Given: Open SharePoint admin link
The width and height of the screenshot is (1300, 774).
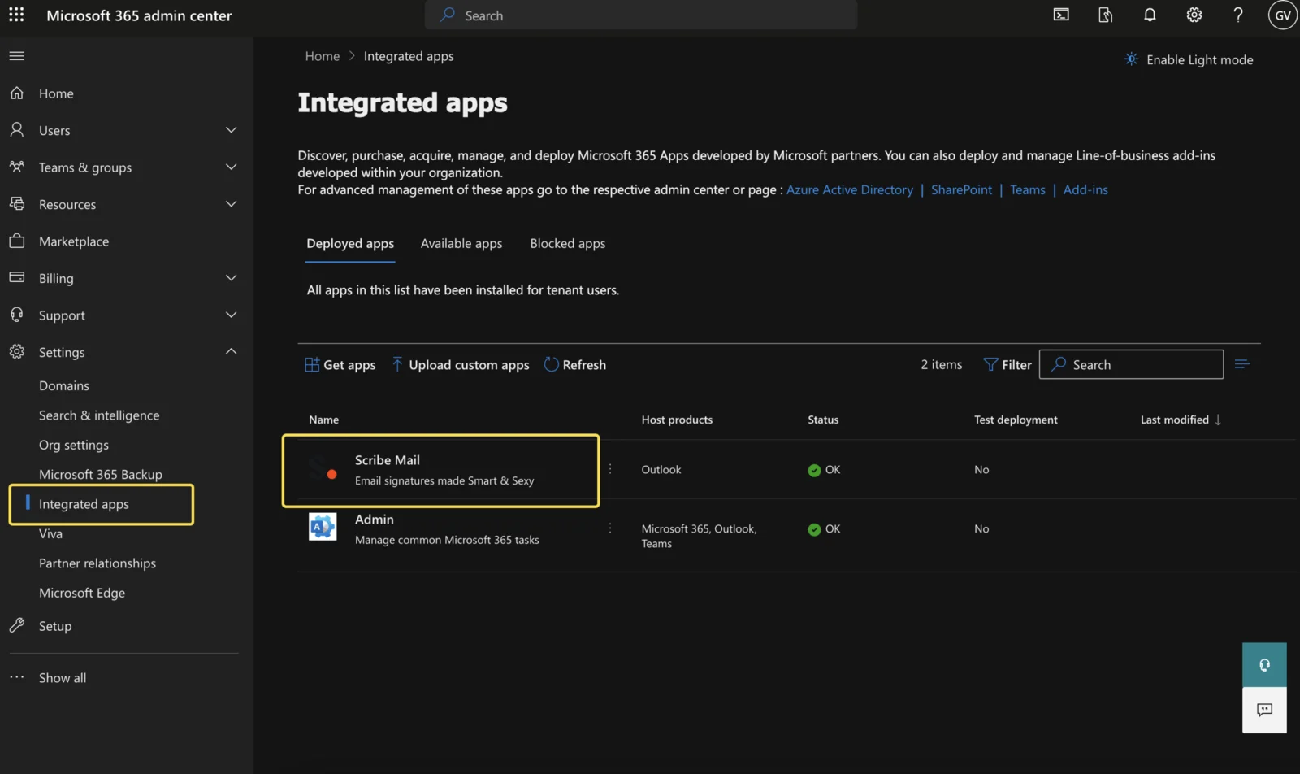Looking at the screenshot, I should [x=961, y=189].
